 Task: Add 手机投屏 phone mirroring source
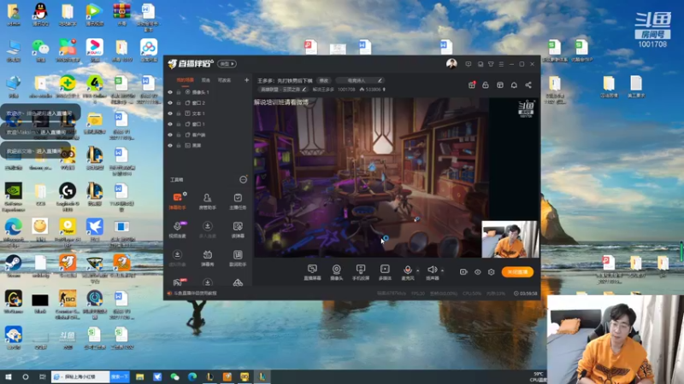click(360, 272)
